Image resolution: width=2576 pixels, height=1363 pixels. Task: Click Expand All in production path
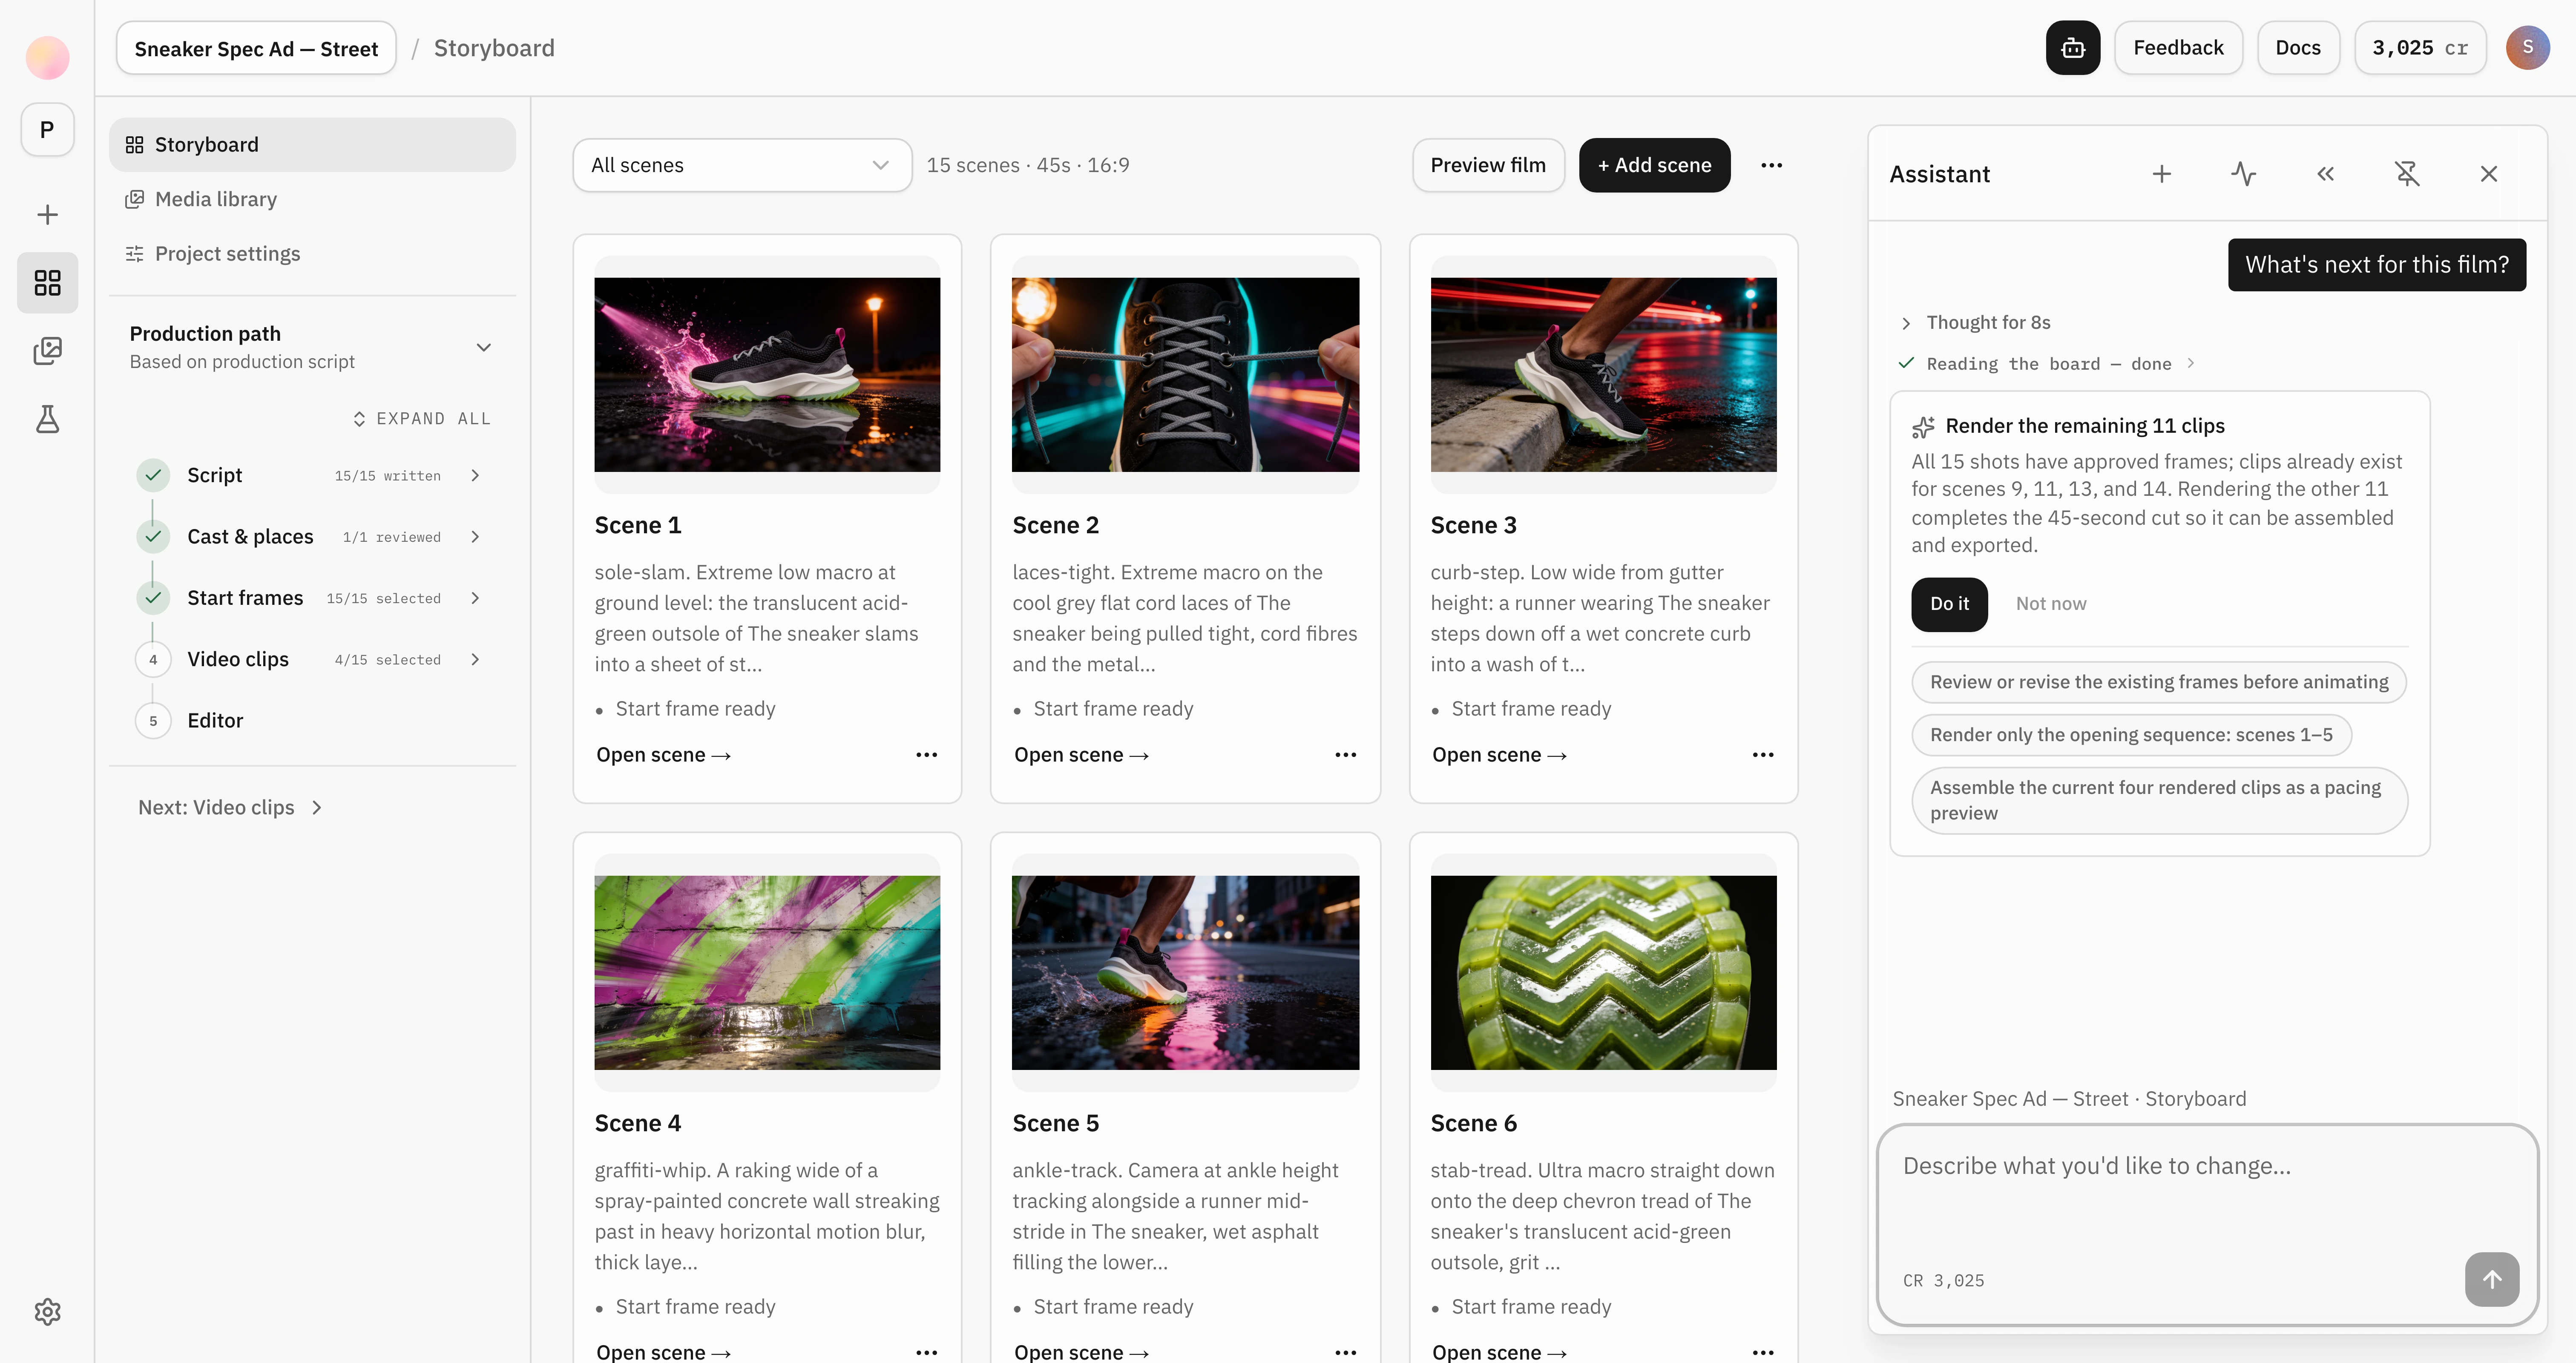click(x=422, y=419)
